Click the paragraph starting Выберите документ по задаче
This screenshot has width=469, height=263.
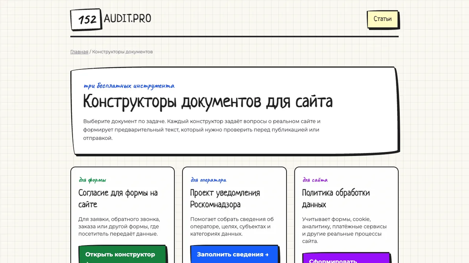pos(202,130)
